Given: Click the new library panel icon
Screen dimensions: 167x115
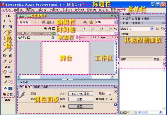Looking at the screenshot, I should coord(163,29).
